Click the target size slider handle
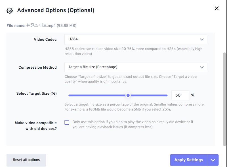 tap(128, 95)
